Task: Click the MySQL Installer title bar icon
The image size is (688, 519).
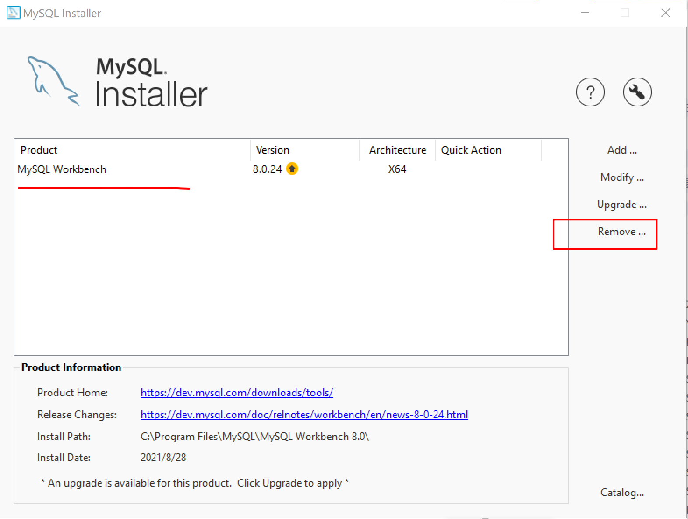Action: coord(13,13)
